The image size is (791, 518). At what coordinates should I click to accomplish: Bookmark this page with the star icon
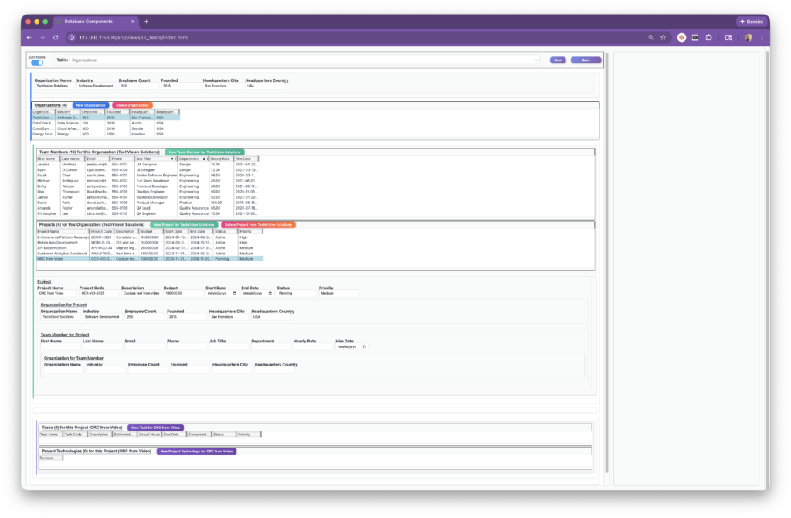(663, 37)
